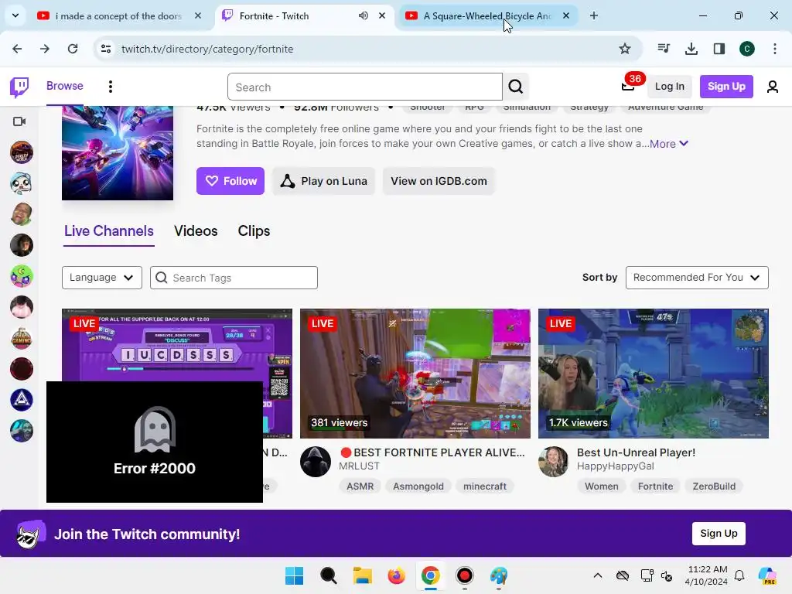The height and width of the screenshot is (594, 792).
Task: Open the tab search dropdown arrow
Action: coord(15,15)
